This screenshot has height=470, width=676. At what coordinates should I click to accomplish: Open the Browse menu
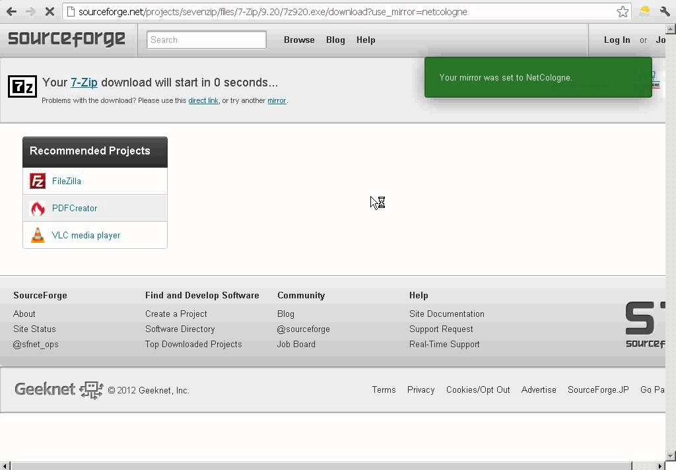(x=299, y=40)
